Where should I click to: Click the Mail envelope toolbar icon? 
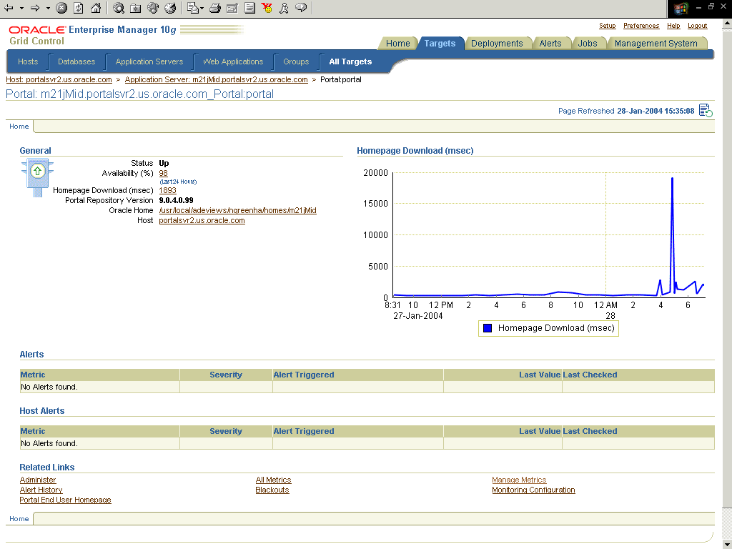192,8
